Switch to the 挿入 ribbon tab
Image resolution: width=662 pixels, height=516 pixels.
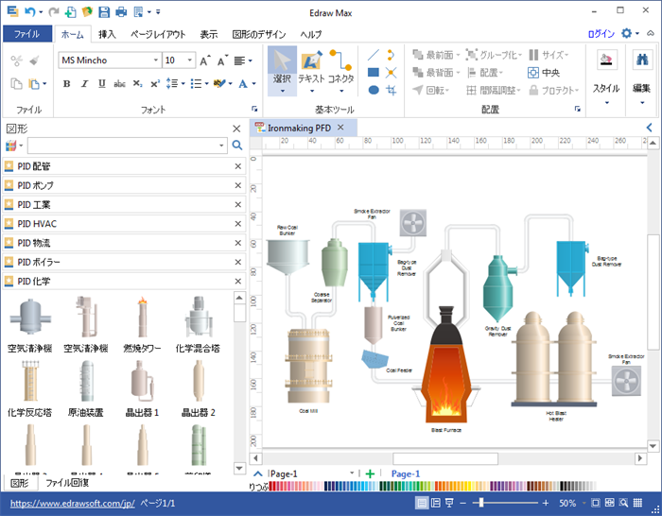click(x=108, y=34)
